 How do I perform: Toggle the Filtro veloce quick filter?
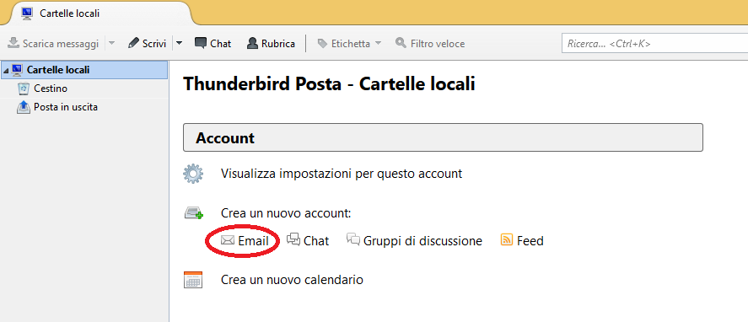point(430,44)
